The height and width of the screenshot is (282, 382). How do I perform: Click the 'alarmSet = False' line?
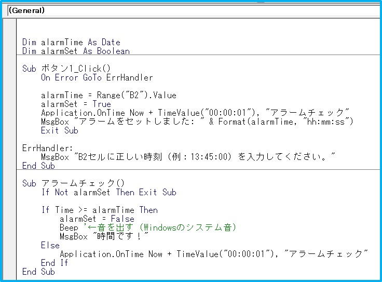point(97,219)
